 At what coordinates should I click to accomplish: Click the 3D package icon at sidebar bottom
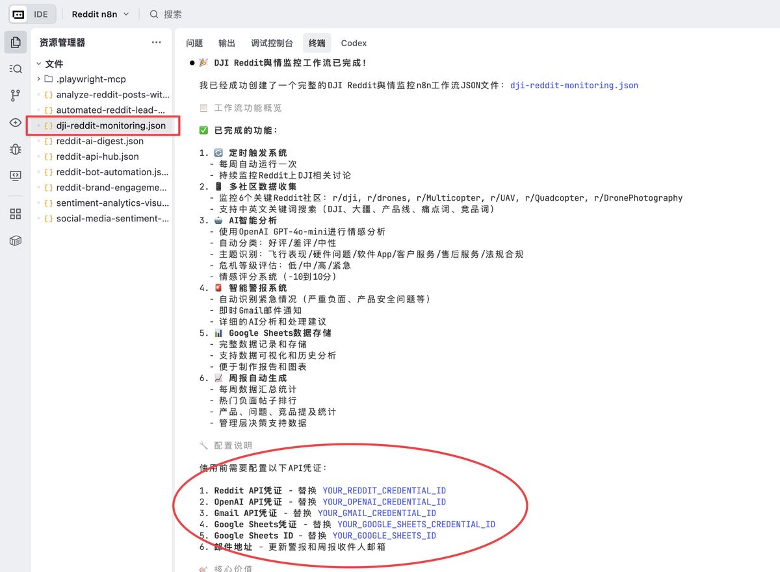pyautogui.click(x=15, y=240)
